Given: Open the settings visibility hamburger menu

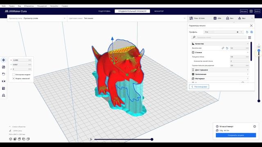Looking at the screenshot, I should (x=249, y=38).
